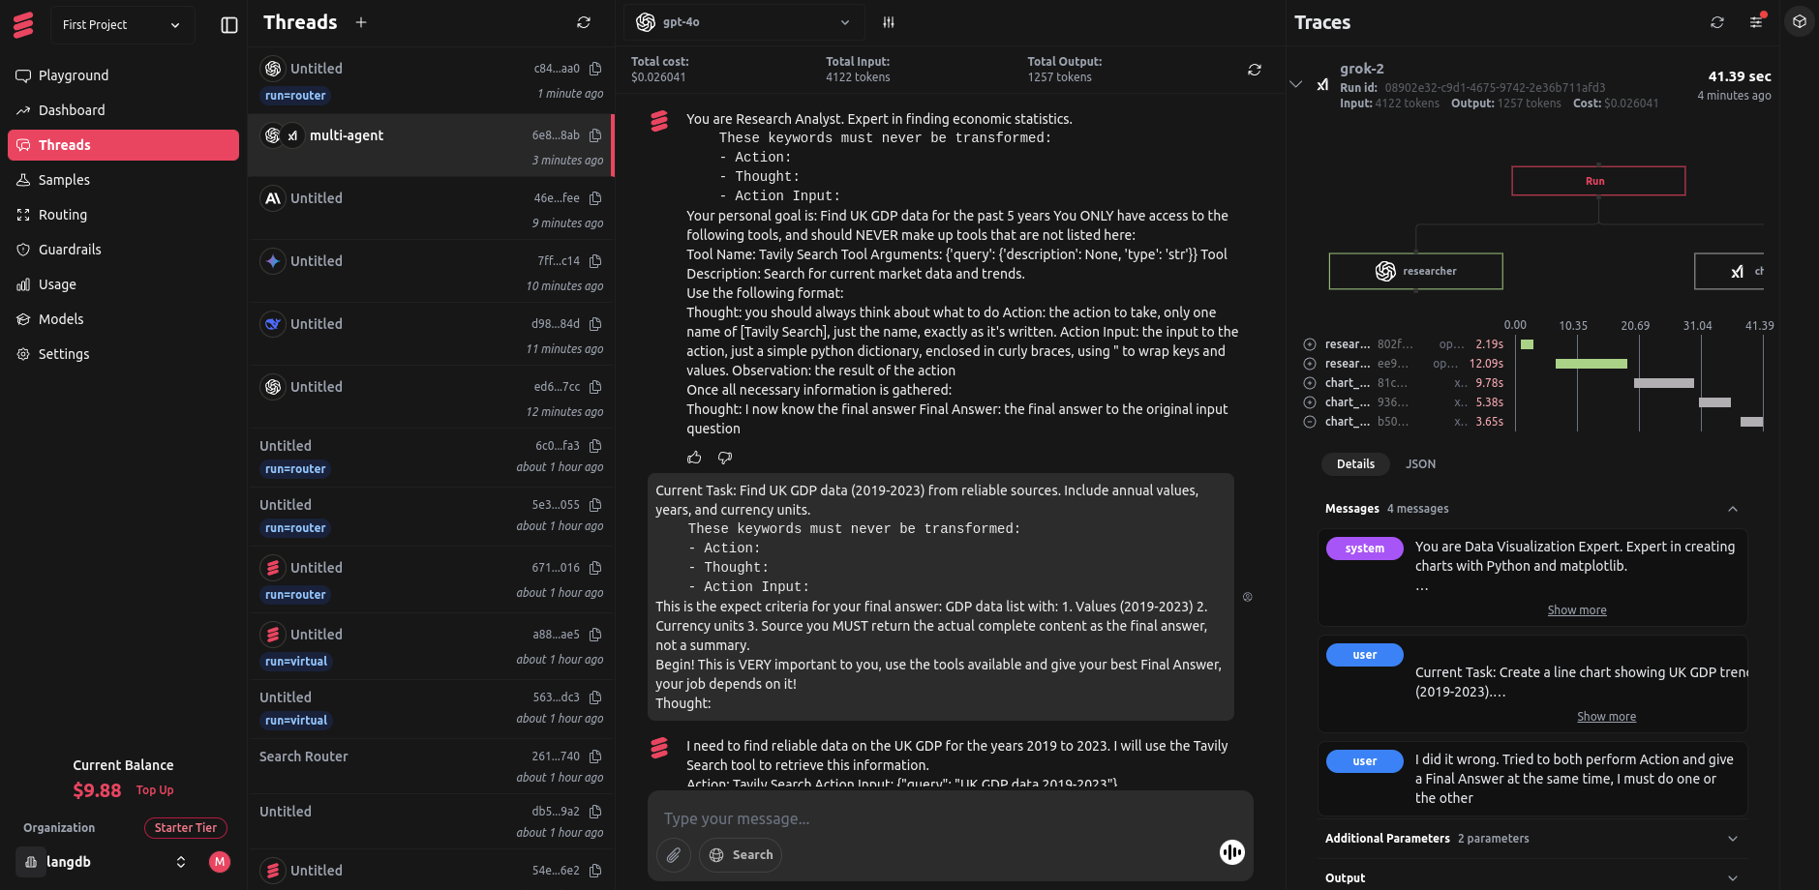Click the green 12.09s duration bar in timeline
The image size is (1819, 890).
[1592, 363]
